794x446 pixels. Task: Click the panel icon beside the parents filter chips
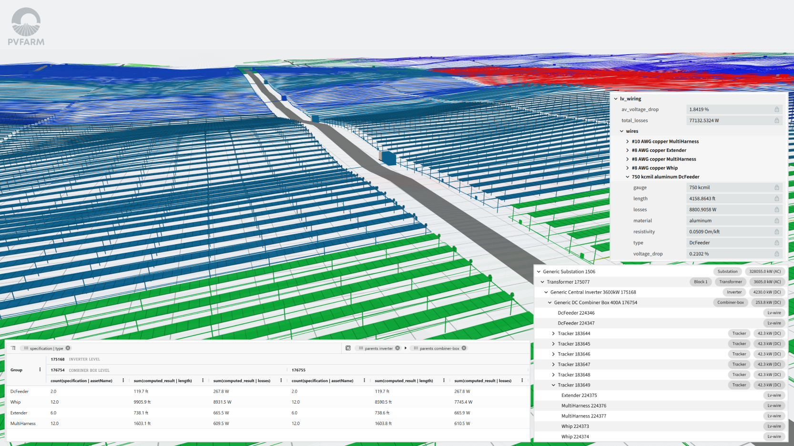coord(348,348)
